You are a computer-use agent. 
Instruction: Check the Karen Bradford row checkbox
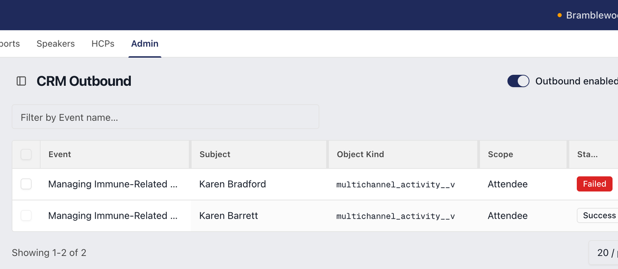[x=26, y=184]
